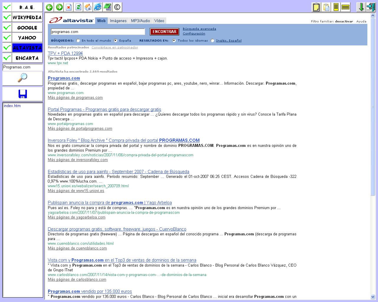The width and height of the screenshot is (378, 302).
Task: Switch to the WIKYPEDIA source
Action: (27, 17)
